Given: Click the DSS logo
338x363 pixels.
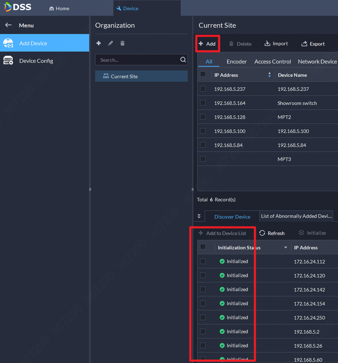Looking at the screenshot, I should coord(18,7).
